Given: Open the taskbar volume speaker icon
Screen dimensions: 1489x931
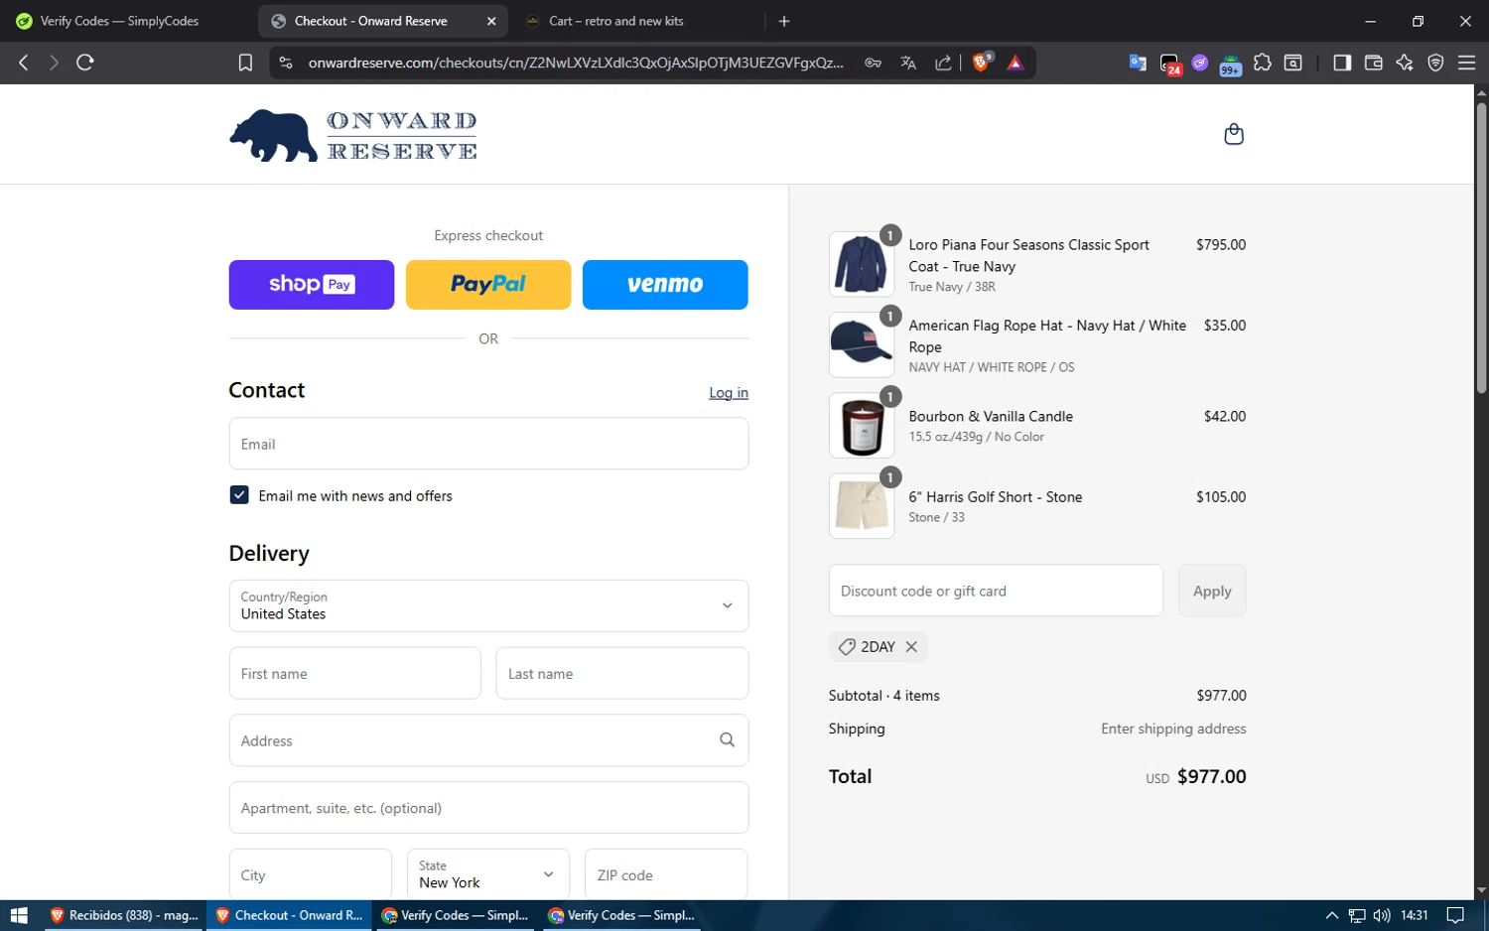Looking at the screenshot, I should click(x=1381, y=915).
